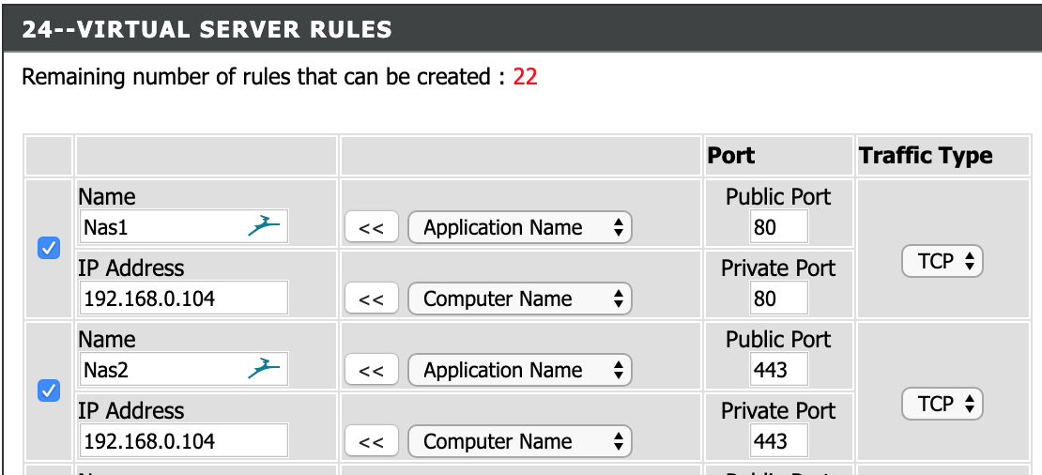Open the Computer Name dropdown for Nas1
The width and height of the screenshot is (1042, 475).
click(x=520, y=299)
